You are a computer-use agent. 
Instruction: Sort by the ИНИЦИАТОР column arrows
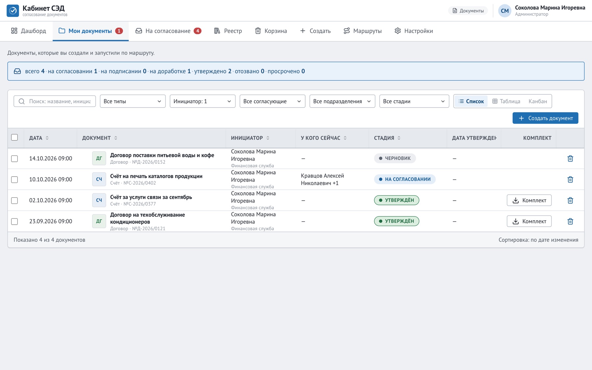268,138
